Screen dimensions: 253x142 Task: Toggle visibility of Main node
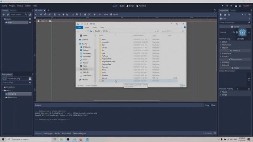[x=30, y=19]
